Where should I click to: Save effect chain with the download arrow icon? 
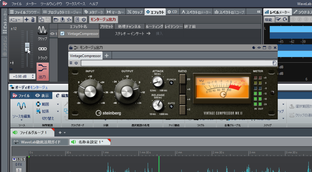(62, 19)
